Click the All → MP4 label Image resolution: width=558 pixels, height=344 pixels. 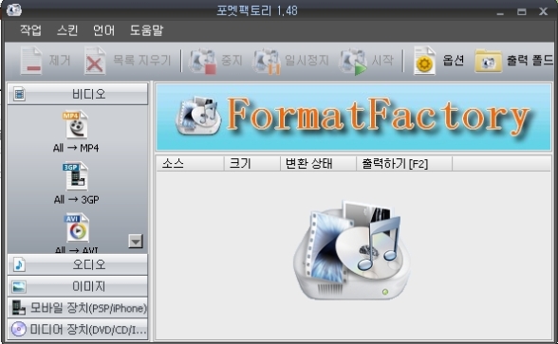[76, 148]
